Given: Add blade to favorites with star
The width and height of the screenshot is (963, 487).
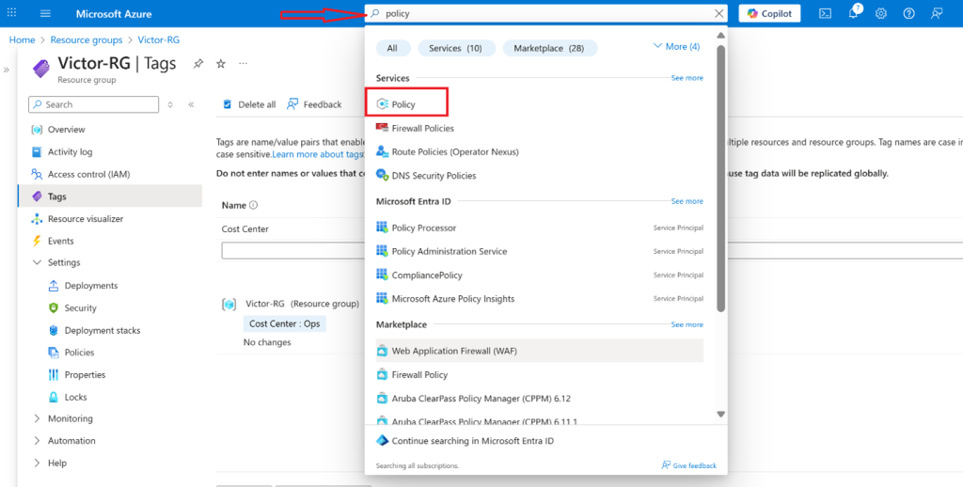Looking at the screenshot, I should (221, 64).
